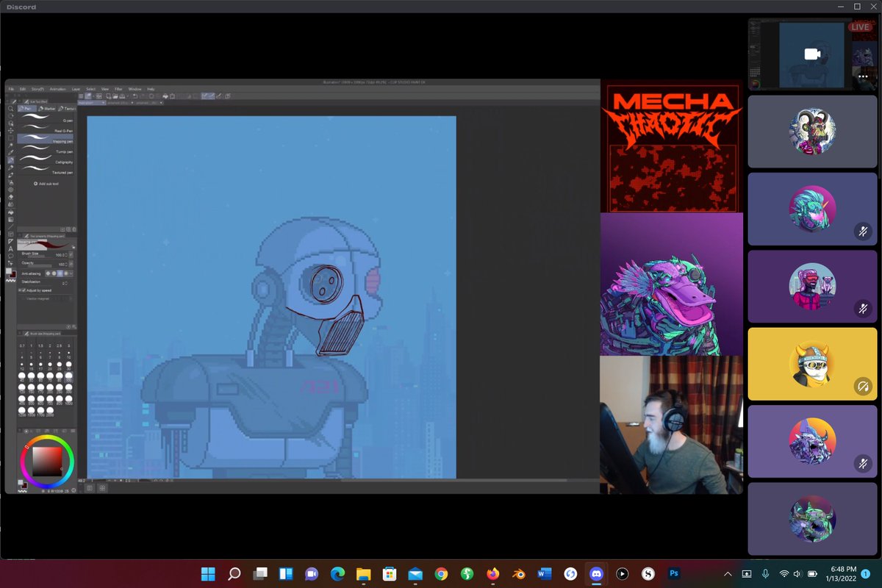Open the File menu

11,89
